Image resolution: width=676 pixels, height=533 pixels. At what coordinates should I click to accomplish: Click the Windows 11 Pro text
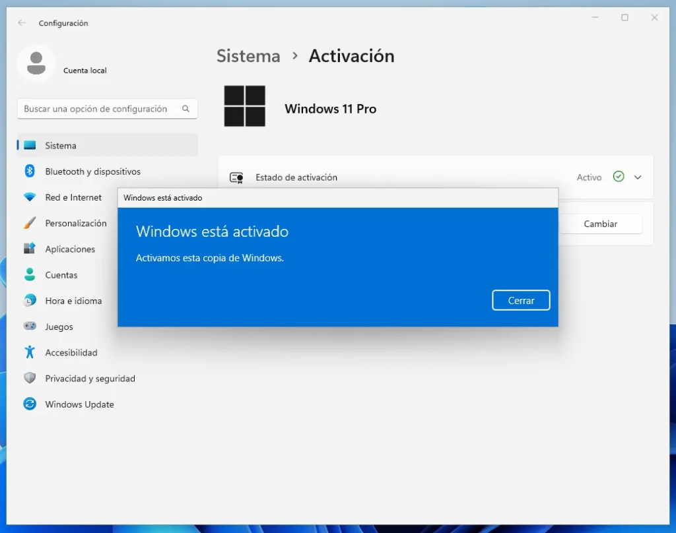tap(331, 109)
